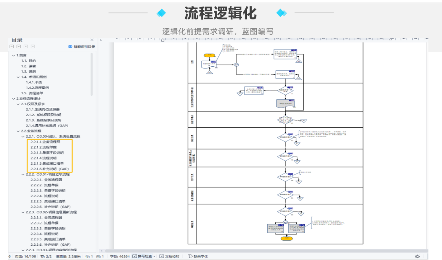This screenshot has width=442, height=260.
Task: Toggle eye protection mode icon in status bar
Action: [x=417, y=256]
